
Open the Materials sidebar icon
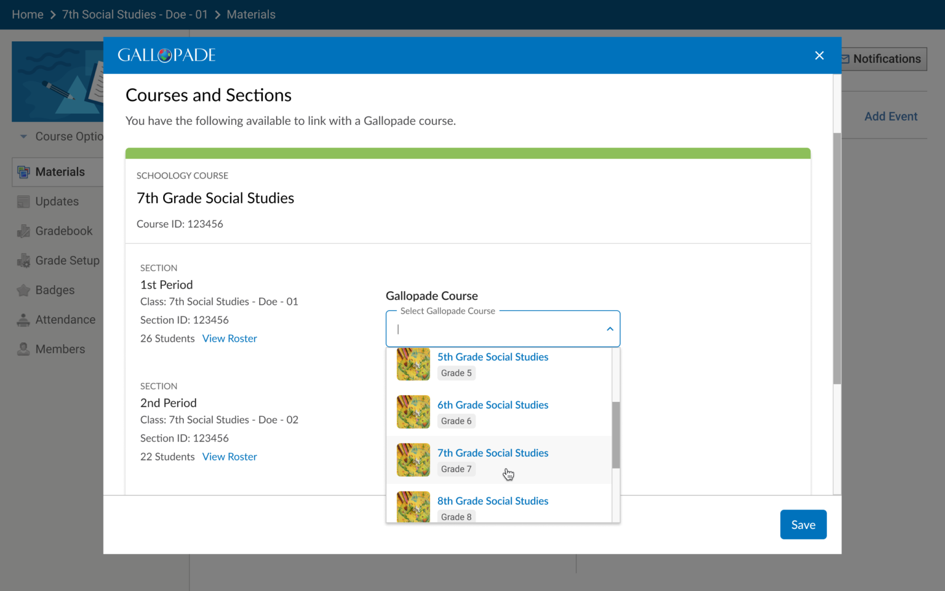23,172
